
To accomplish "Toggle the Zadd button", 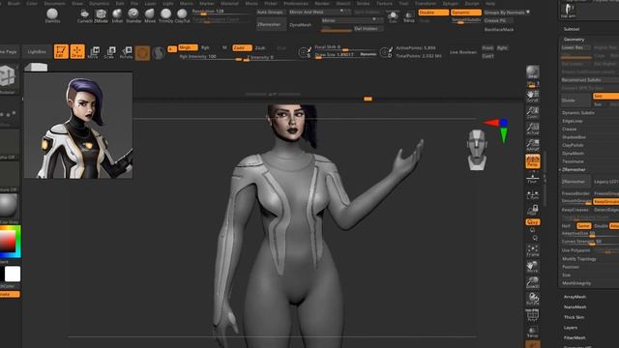I will click(242, 47).
